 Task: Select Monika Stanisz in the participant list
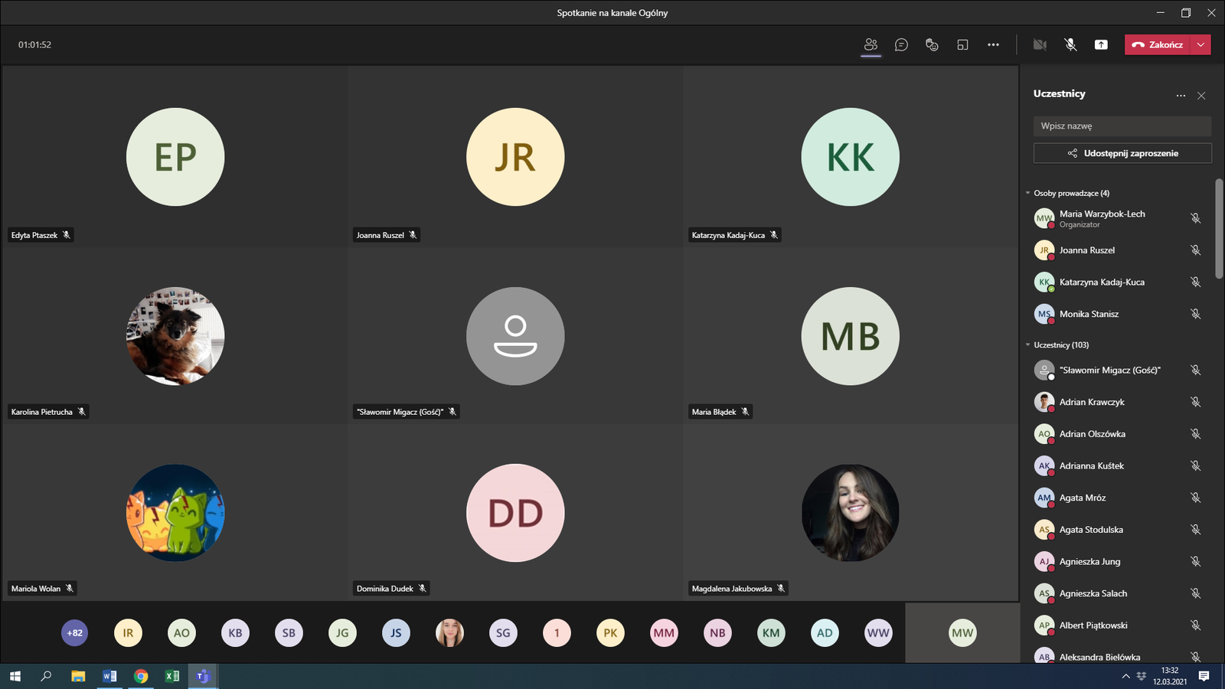[1089, 314]
